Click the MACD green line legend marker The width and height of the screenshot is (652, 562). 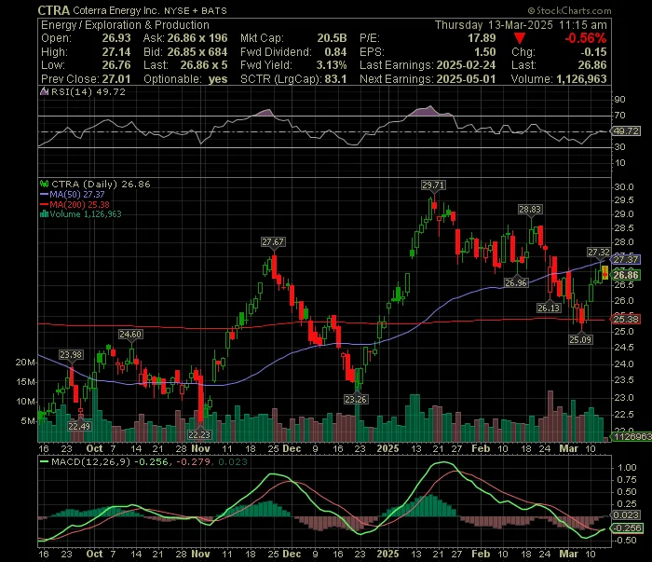tap(44, 461)
